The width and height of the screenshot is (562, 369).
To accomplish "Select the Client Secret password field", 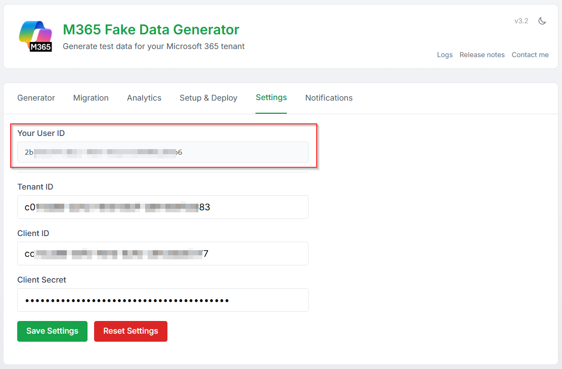I will [162, 300].
